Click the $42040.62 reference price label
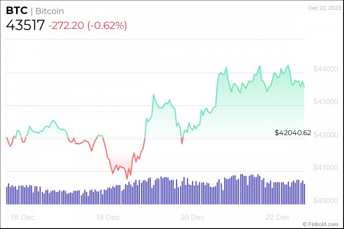The height and width of the screenshot is (229, 344). tap(293, 133)
